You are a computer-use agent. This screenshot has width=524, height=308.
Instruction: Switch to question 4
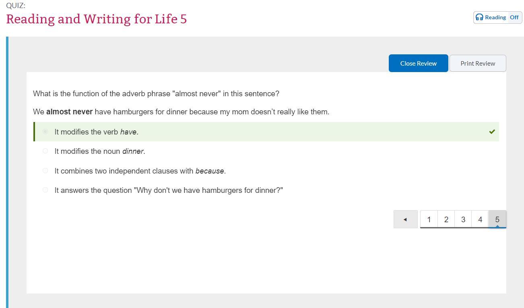pos(480,219)
